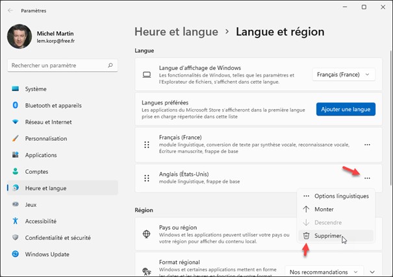Click the Jeux controller icon
The height and width of the screenshot is (277, 393).
(x=16, y=204)
